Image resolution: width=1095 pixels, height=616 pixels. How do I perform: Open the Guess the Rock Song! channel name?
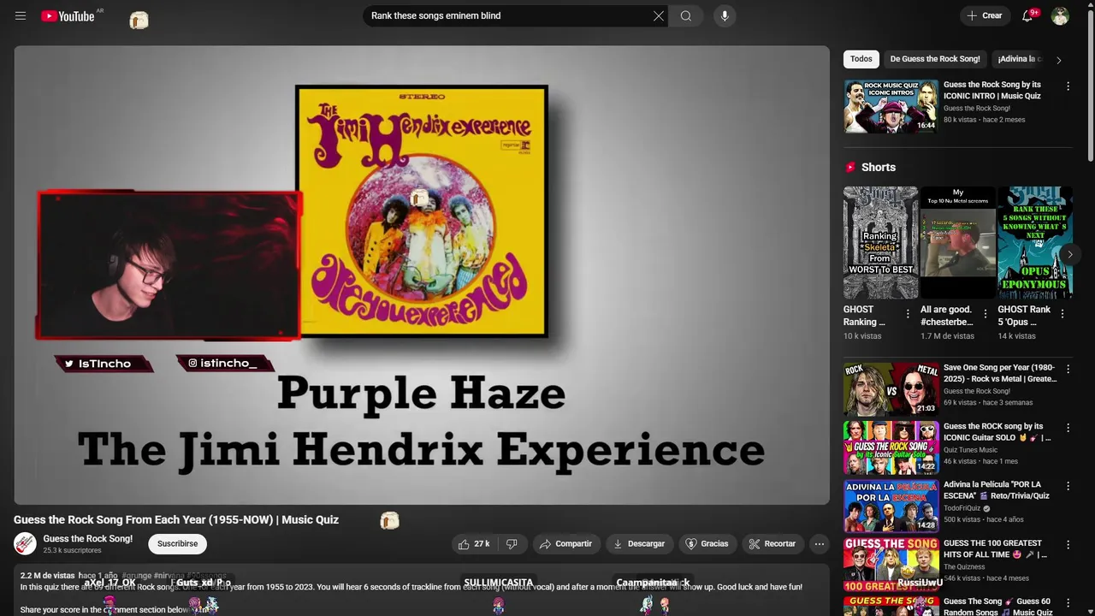[x=88, y=539]
